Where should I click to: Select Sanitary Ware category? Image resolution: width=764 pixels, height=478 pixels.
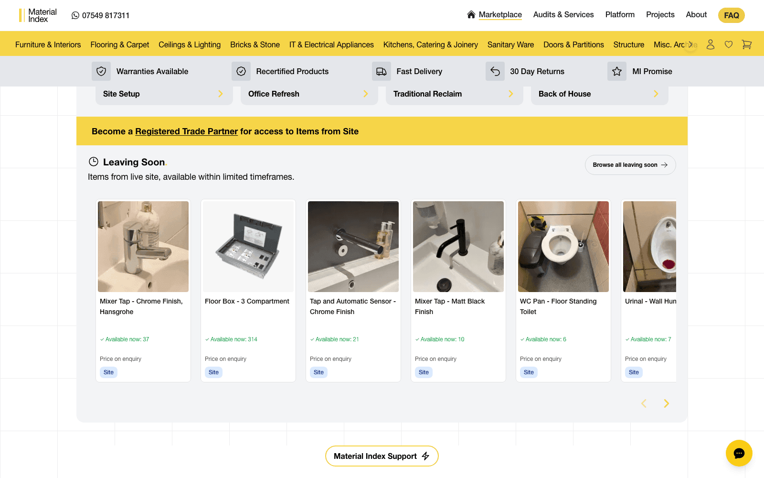511,44
